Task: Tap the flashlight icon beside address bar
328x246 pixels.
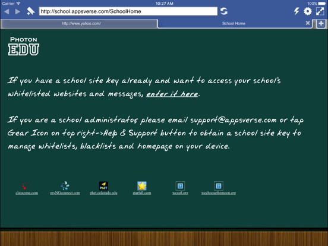Action: (31, 11)
